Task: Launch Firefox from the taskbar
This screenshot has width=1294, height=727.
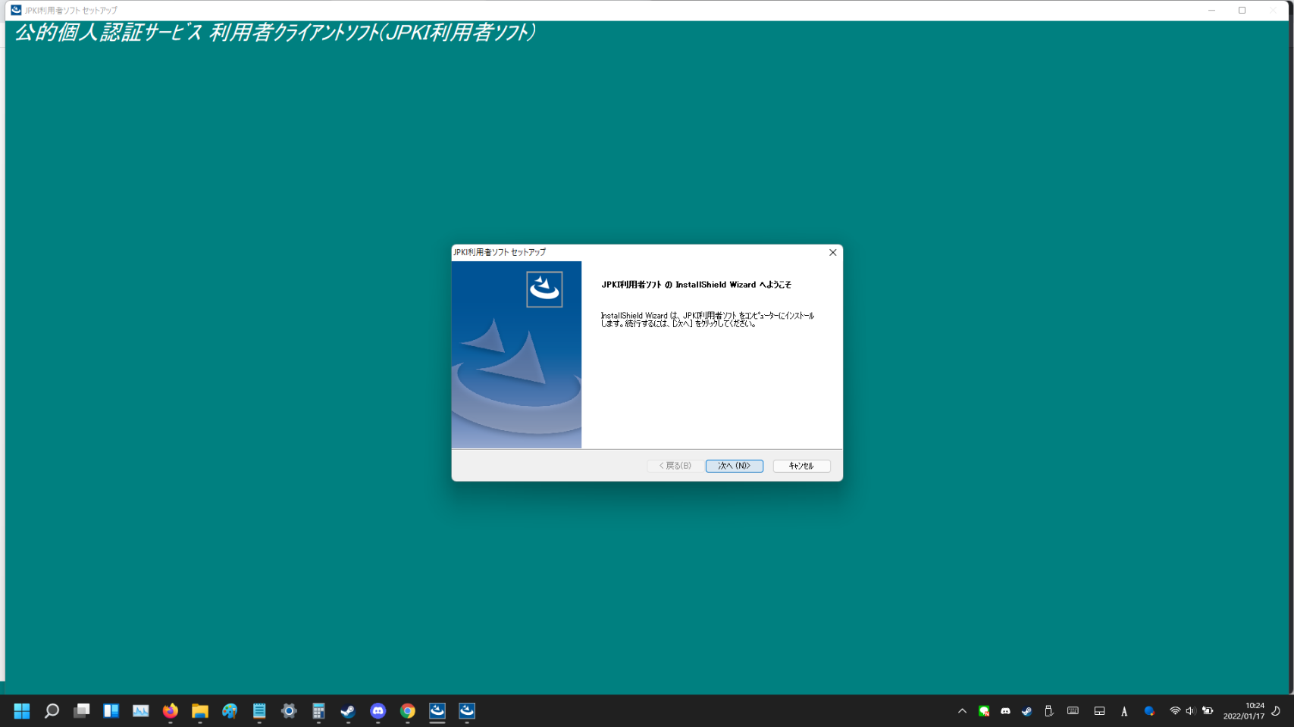Action: pos(171,711)
